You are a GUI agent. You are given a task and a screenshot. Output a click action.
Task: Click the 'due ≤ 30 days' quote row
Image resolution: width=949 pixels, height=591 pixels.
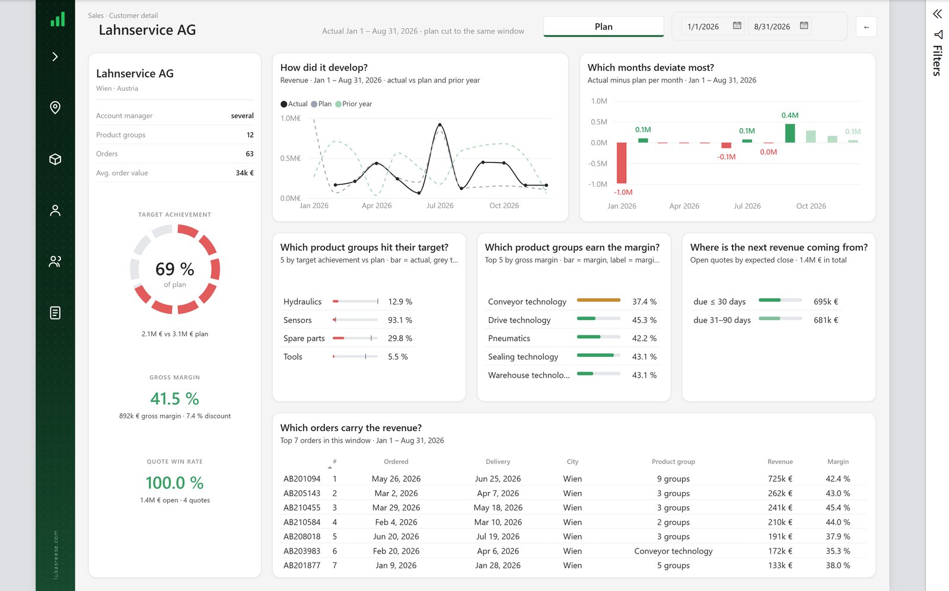click(766, 302)
